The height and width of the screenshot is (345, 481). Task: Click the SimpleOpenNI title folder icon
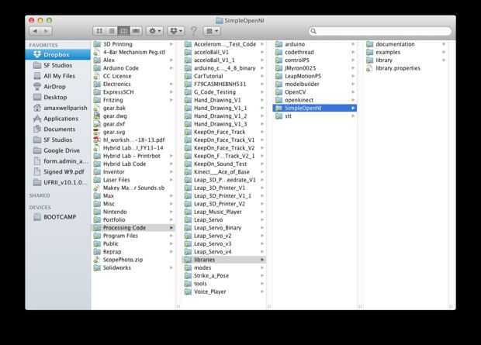(x=219, y=21)
